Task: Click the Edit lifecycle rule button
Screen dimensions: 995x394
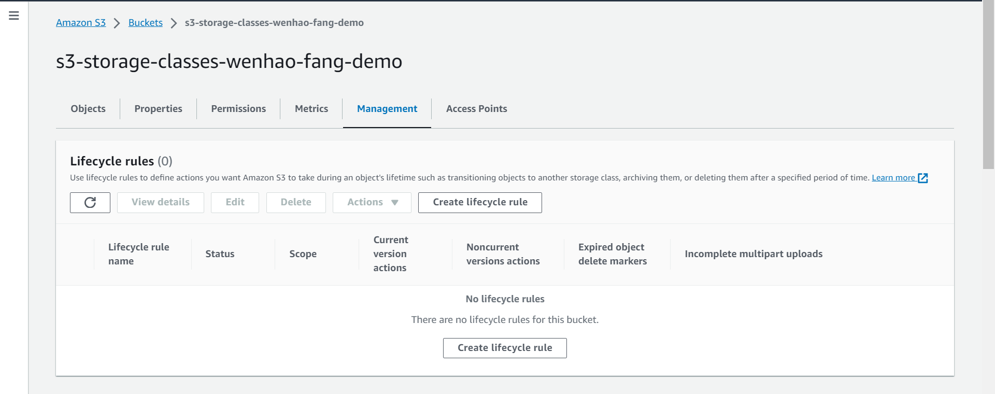Action: click(235, 202)
